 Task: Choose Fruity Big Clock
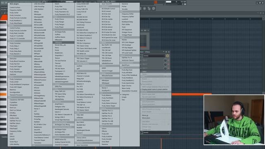click(x=127, y=70)
